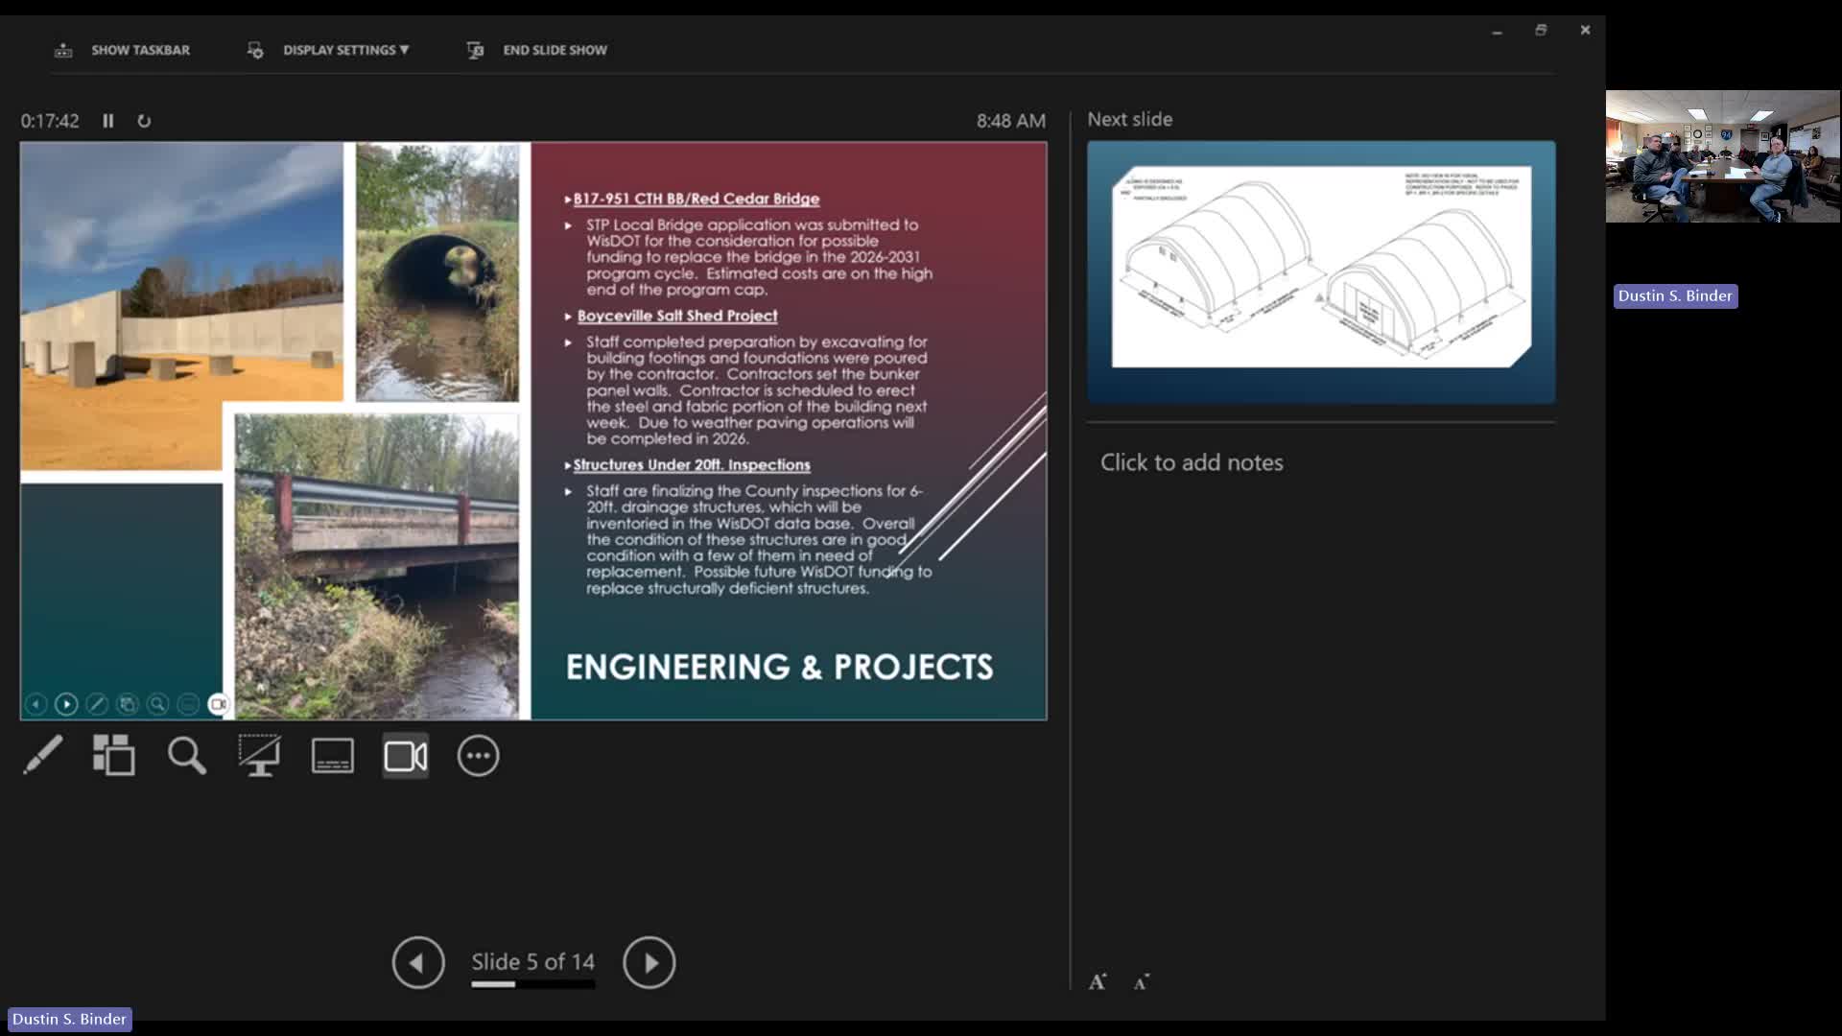
Task: Click the participant webcam video tile
Action: (x=1723, y=156)
